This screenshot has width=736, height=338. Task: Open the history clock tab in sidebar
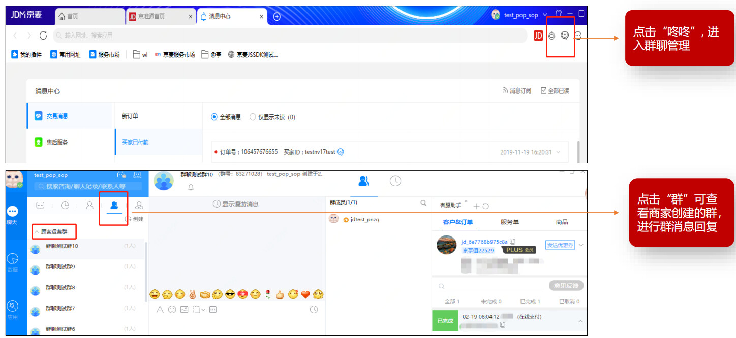point(65,206)
